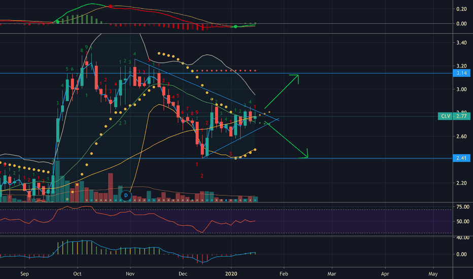Click the Nov label on time axis
Screen dimensions: 473x279
(130, 274)
